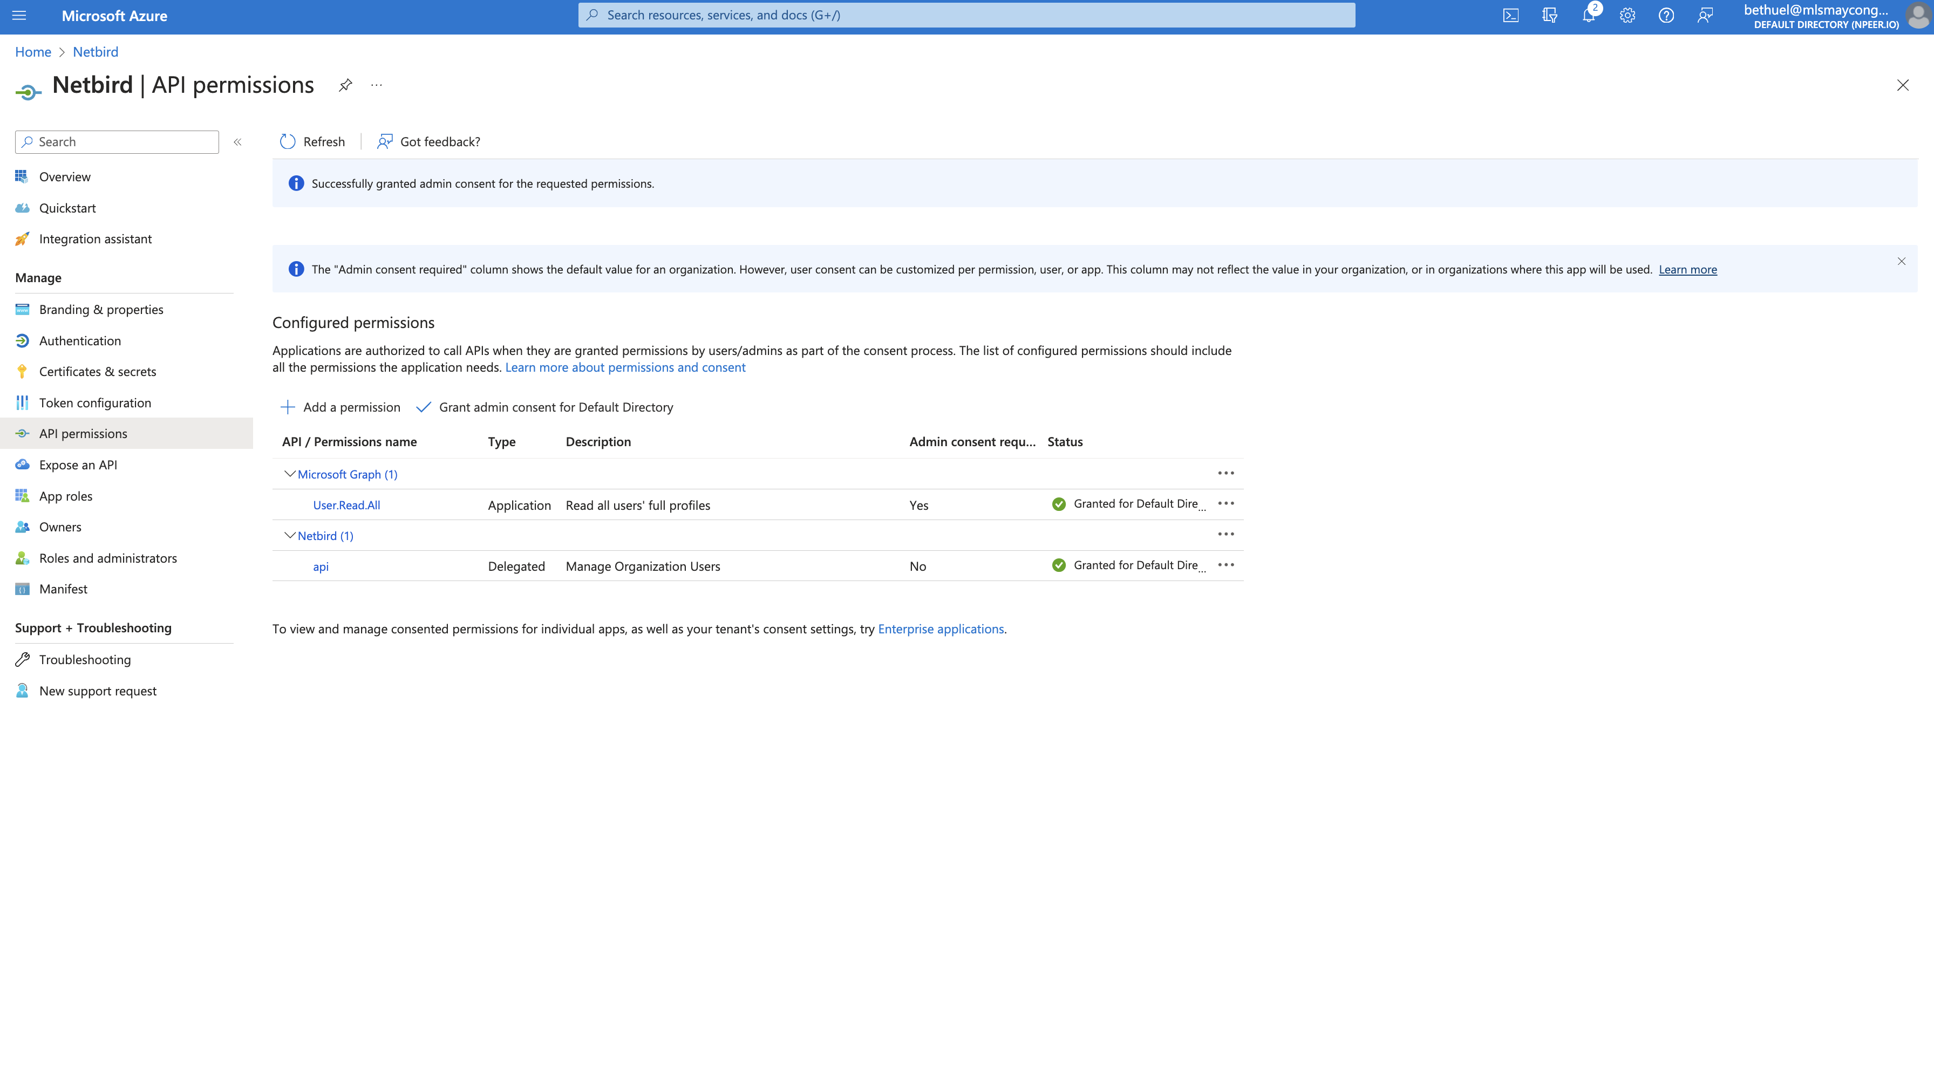
Task: Pin the API permissions blade
Action: click(345, 85)
